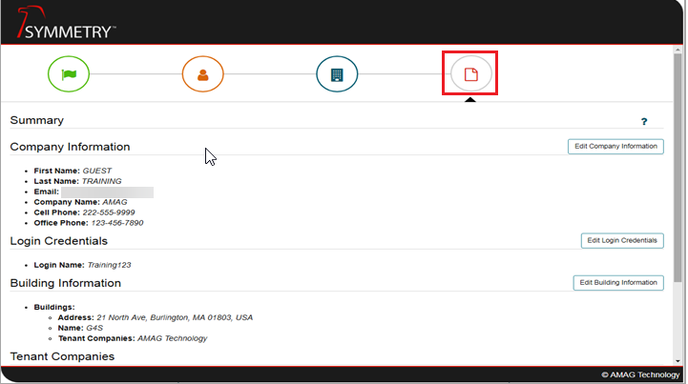Open the question mark help icon
The image size is (688, 384).
click(644, 121)
